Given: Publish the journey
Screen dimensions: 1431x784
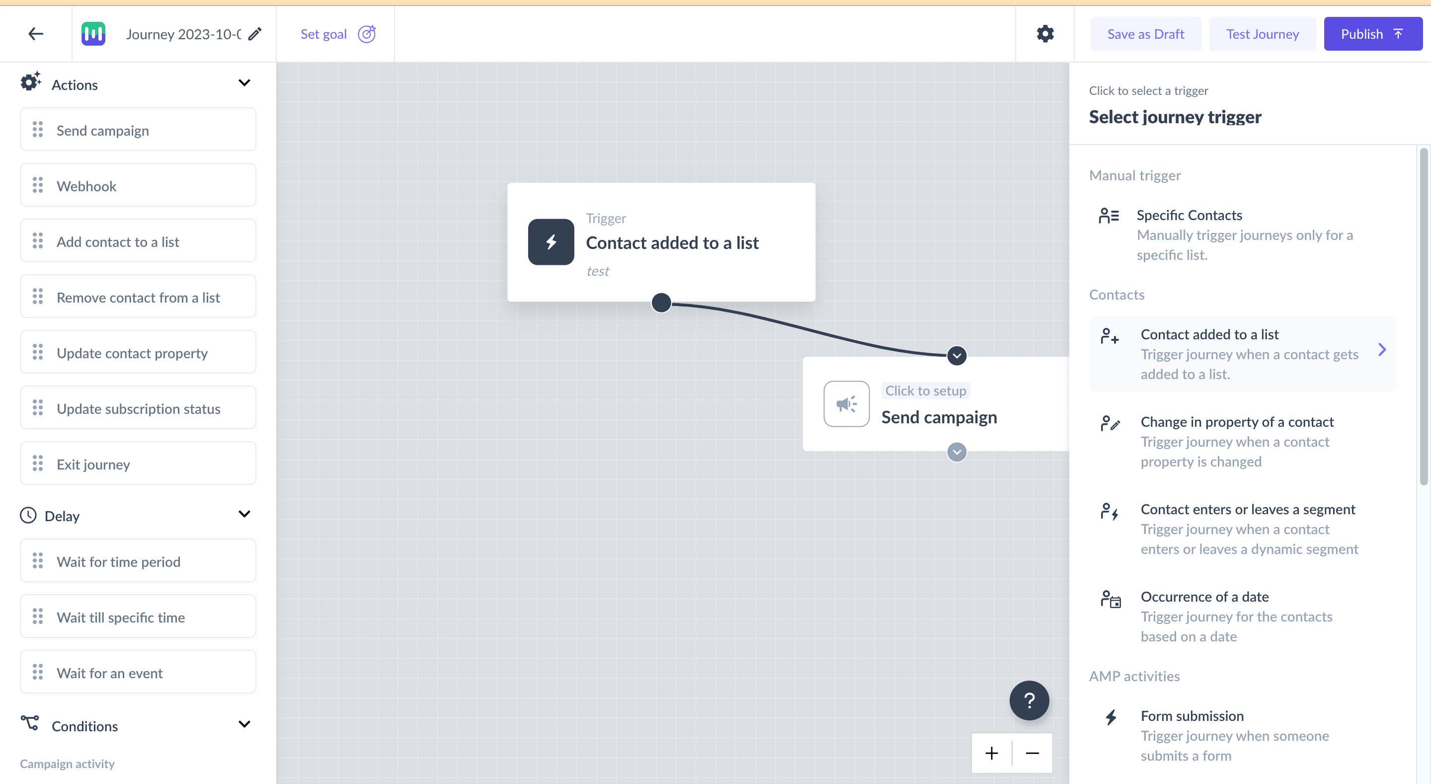Looking at the screenshot, I should tap(1373, 33).
